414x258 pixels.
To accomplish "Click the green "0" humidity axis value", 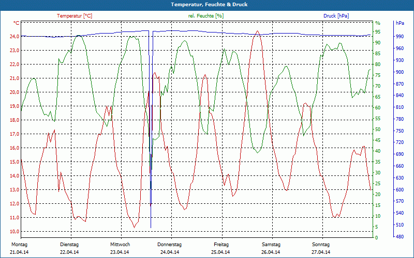I will [x=377, y=238].
